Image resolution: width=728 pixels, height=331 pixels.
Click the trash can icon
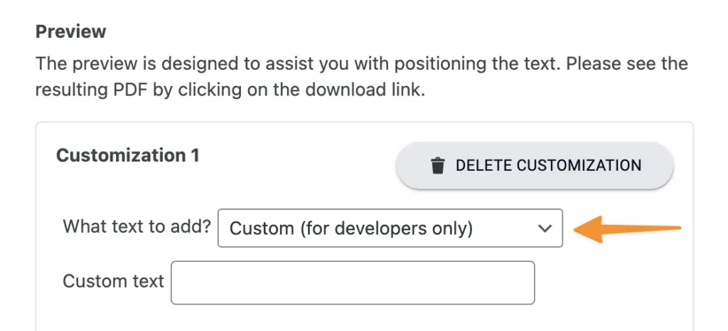(x=438, y=166)
